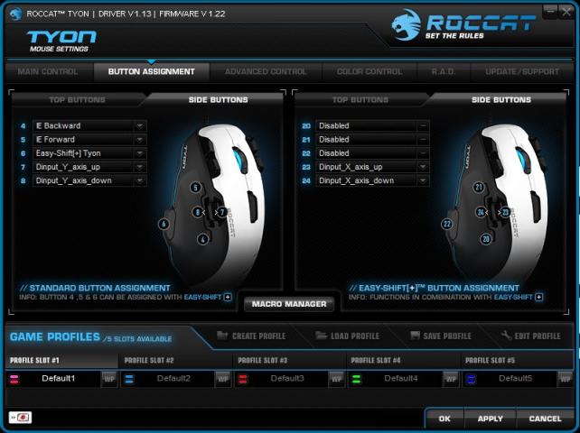The image size is (580, 433).
Task: Open the Update/Support tab
Action: click(522, 71)
